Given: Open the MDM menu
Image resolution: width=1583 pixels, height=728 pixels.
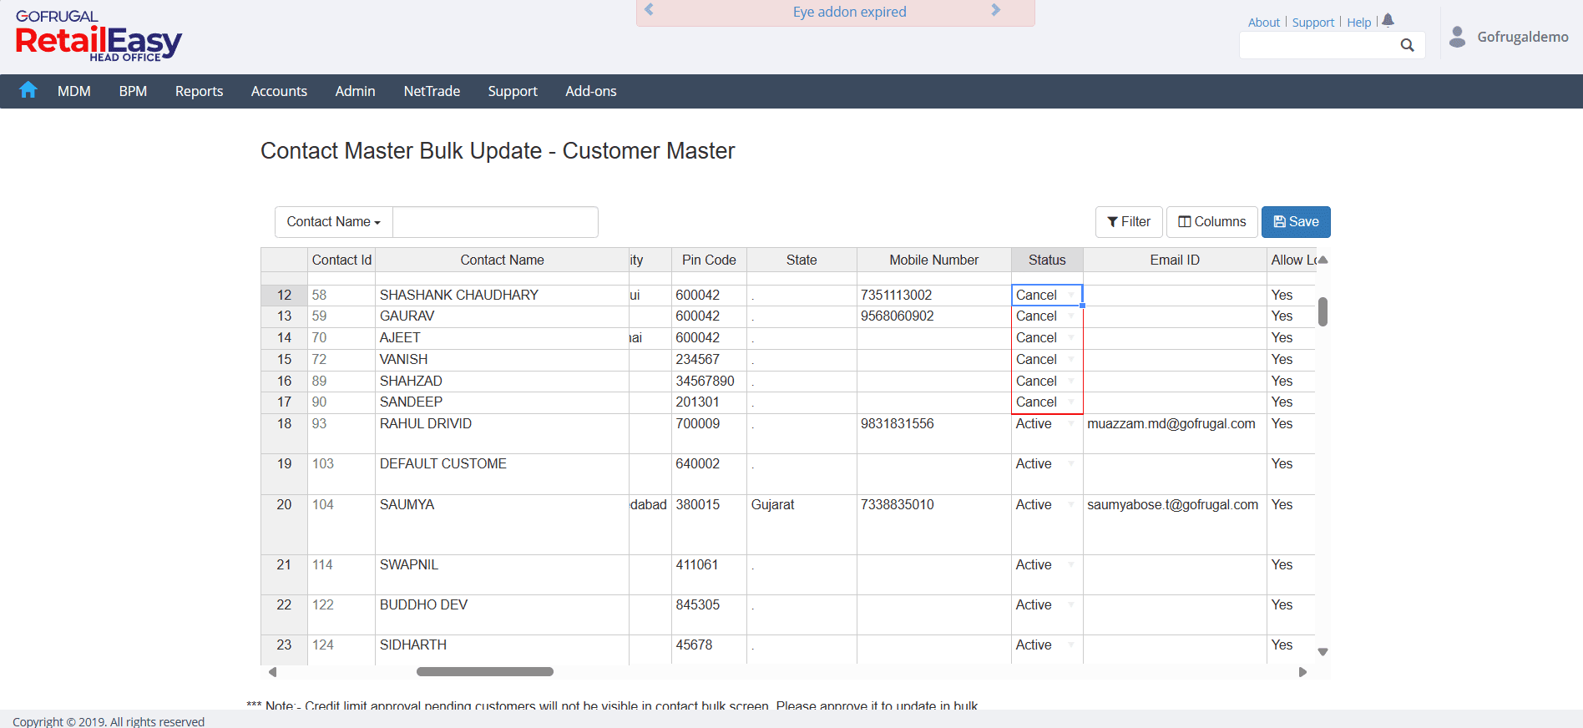Looking at the screenshot, I should 73,91.
